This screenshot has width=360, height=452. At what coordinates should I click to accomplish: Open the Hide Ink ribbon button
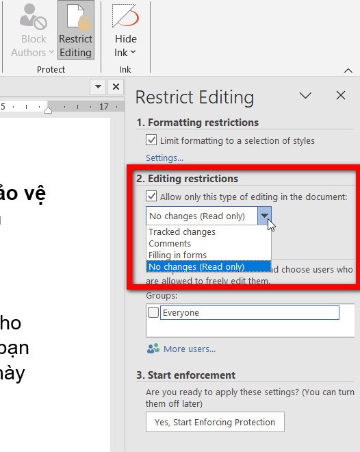point(125,30)
